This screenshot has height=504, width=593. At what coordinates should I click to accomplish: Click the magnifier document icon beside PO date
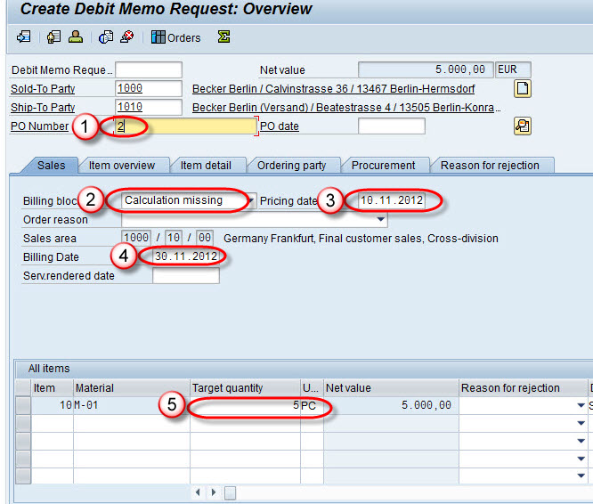[x=523, y=126]
